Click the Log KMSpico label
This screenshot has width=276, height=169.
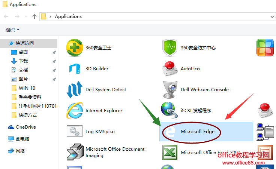tap(100, 132)
